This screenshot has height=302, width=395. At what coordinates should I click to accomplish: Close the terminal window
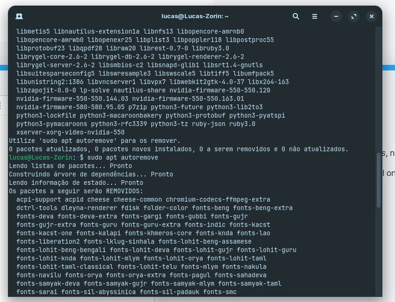point(372,16)
